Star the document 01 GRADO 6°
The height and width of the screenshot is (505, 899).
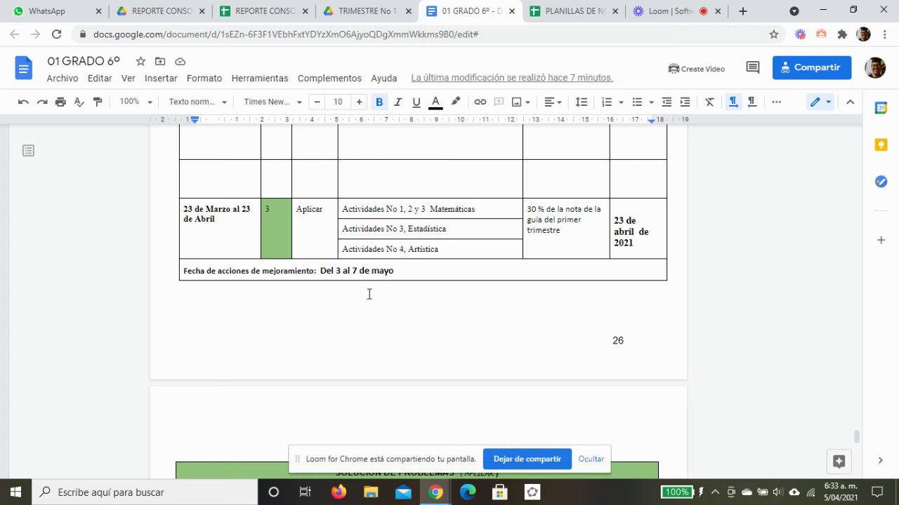coord(140,61)
